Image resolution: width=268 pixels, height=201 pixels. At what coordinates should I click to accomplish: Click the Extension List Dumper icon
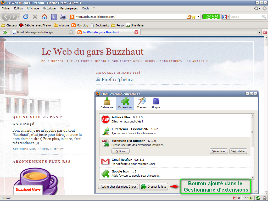(x=106, y=143)
